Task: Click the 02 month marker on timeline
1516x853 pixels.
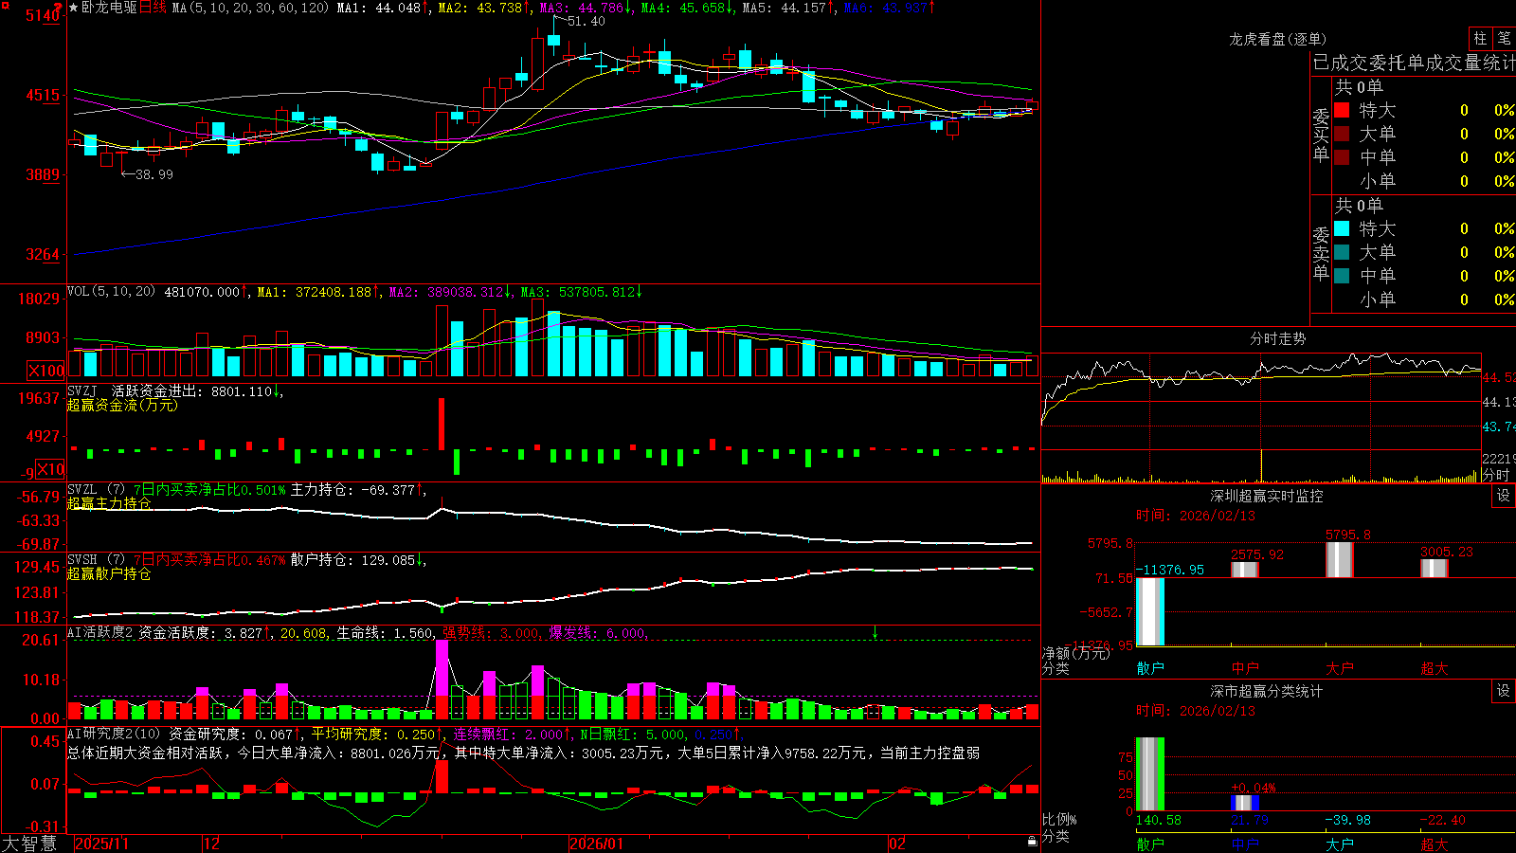Action: 897,844
